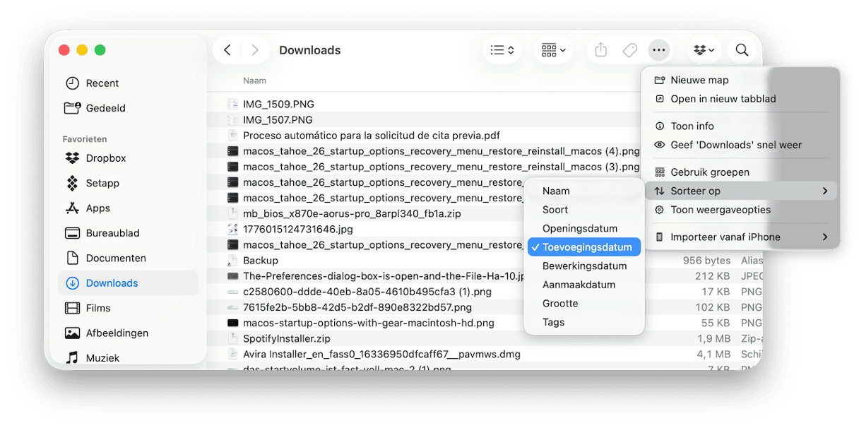The image size is (859, 428).
Task: Click the Gedeeld shared folder icon
Action: point(72,108)
